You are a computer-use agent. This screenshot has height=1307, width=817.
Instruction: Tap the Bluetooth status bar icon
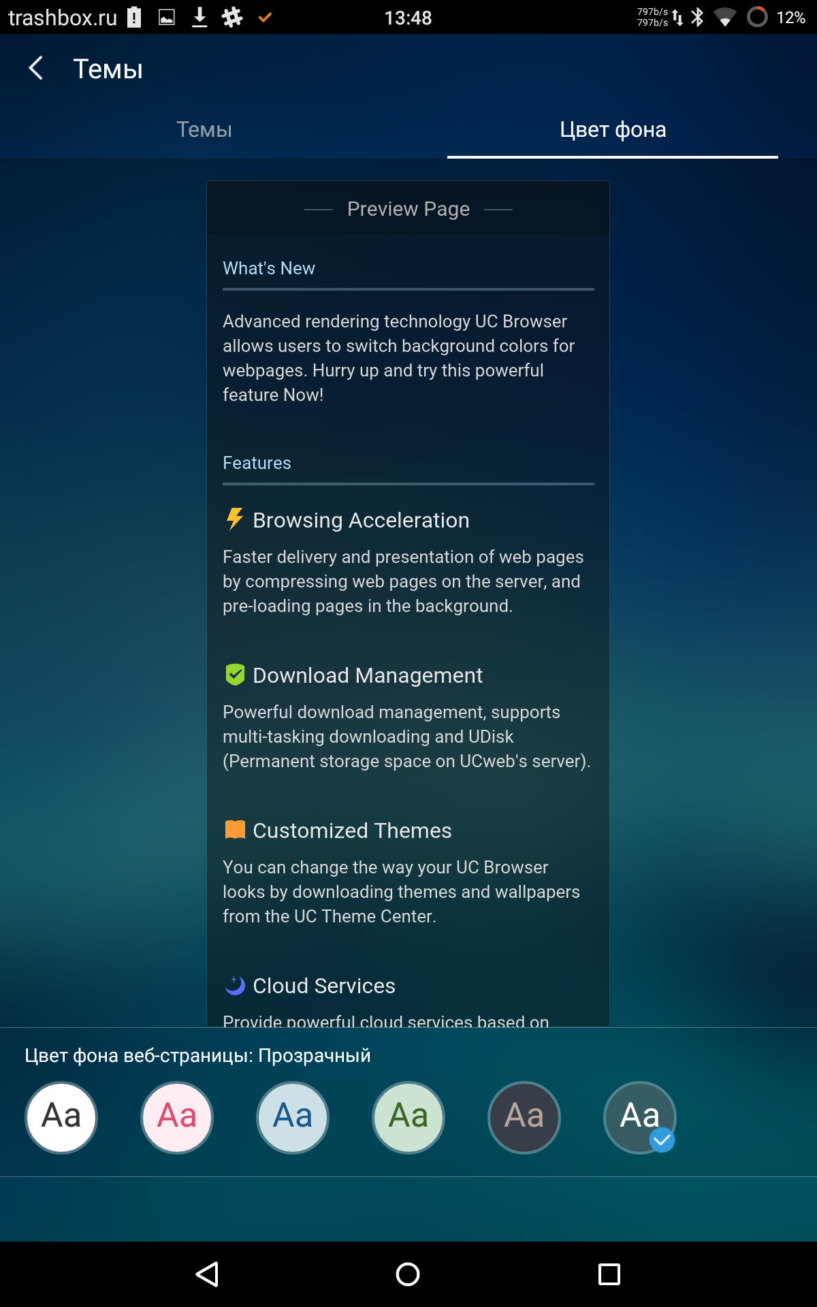tap(697, 17)
